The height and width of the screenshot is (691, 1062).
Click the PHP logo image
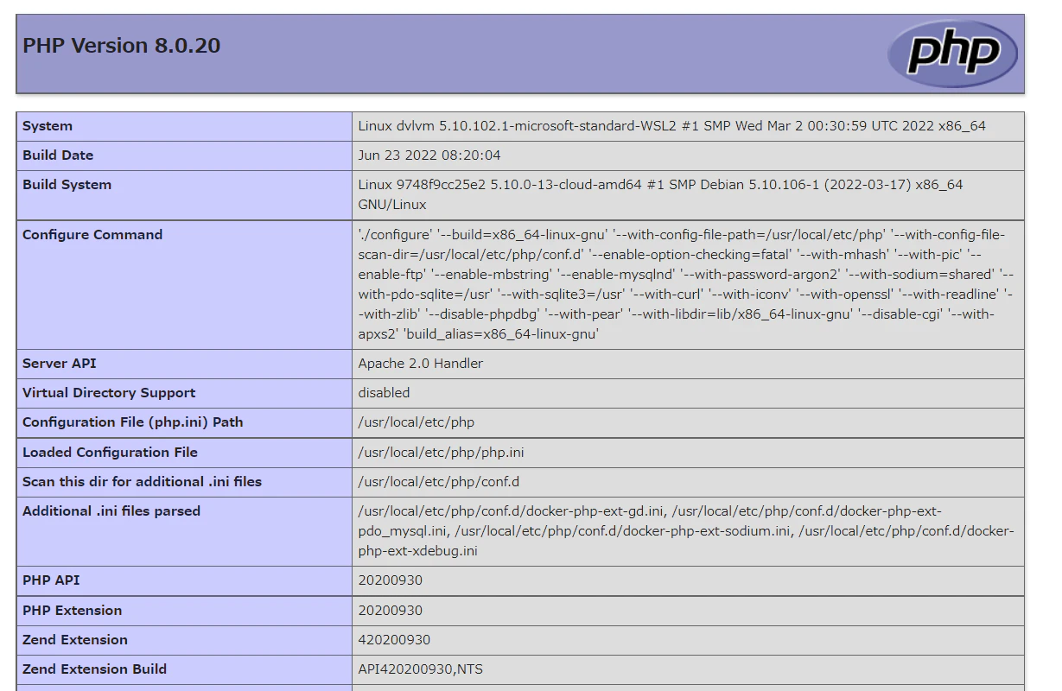(x=952, y=54)
